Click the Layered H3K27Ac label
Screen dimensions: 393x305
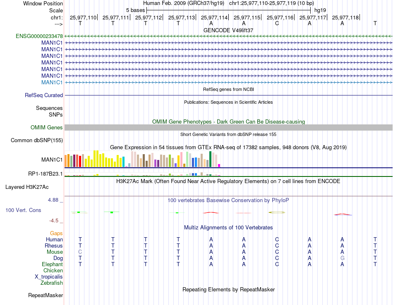(27, 187)
